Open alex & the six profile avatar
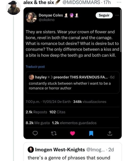128x161 pixels. (14, 8)
